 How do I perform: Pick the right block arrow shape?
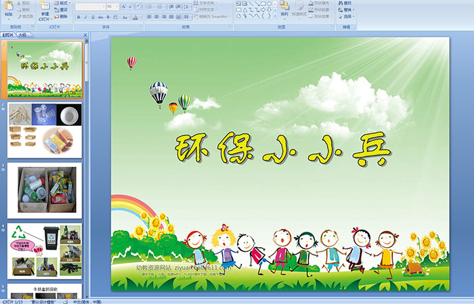tap(263, 10)
